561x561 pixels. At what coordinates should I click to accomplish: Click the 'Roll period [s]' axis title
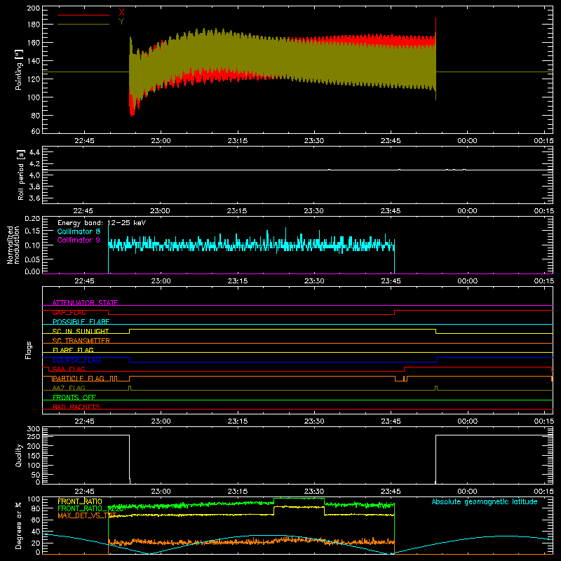(21, 175)
